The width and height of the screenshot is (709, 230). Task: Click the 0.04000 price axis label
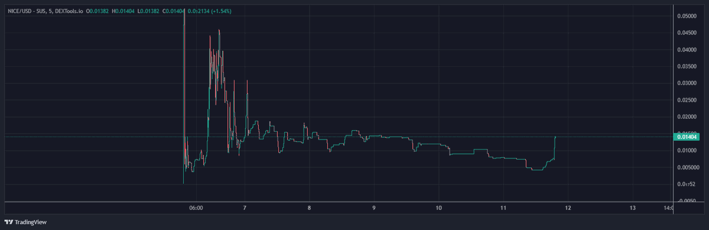[x=687, y=50]
